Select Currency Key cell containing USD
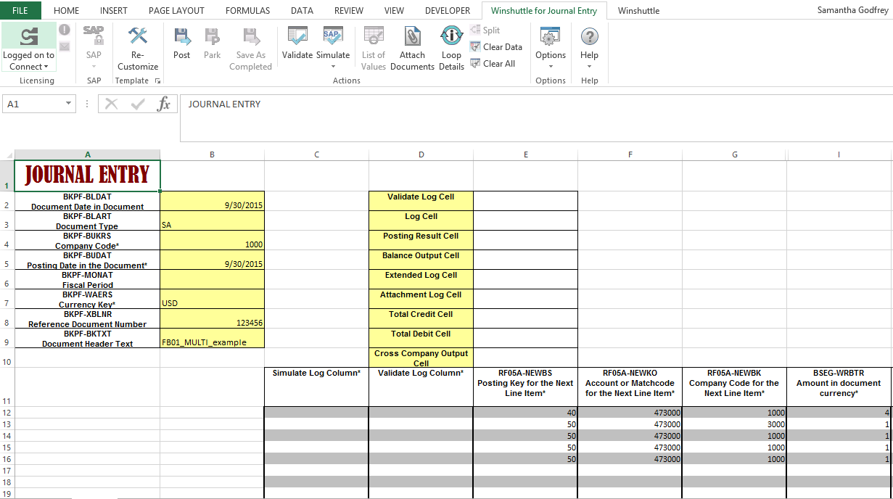 pyautogui.click(x=212, y=299)
